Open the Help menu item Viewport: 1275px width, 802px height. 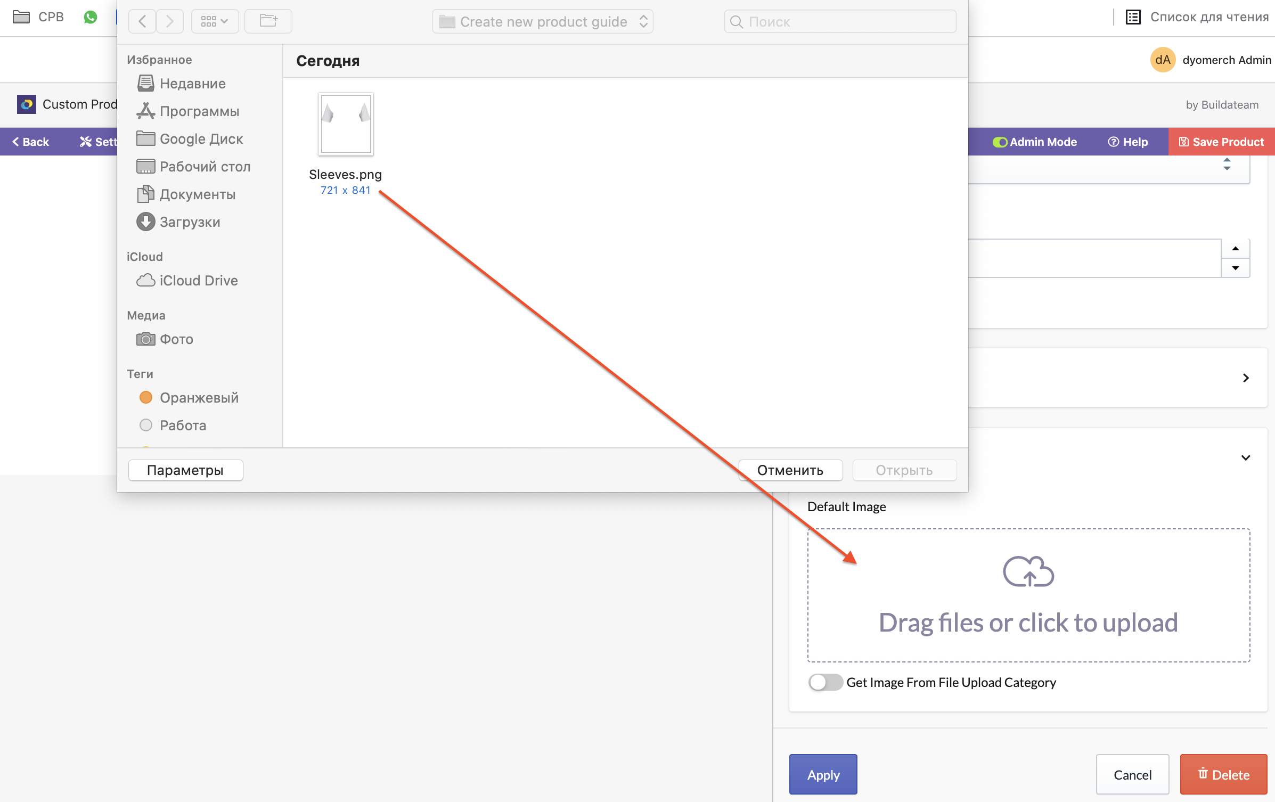pyautogui.click(x=1128, y=142)
